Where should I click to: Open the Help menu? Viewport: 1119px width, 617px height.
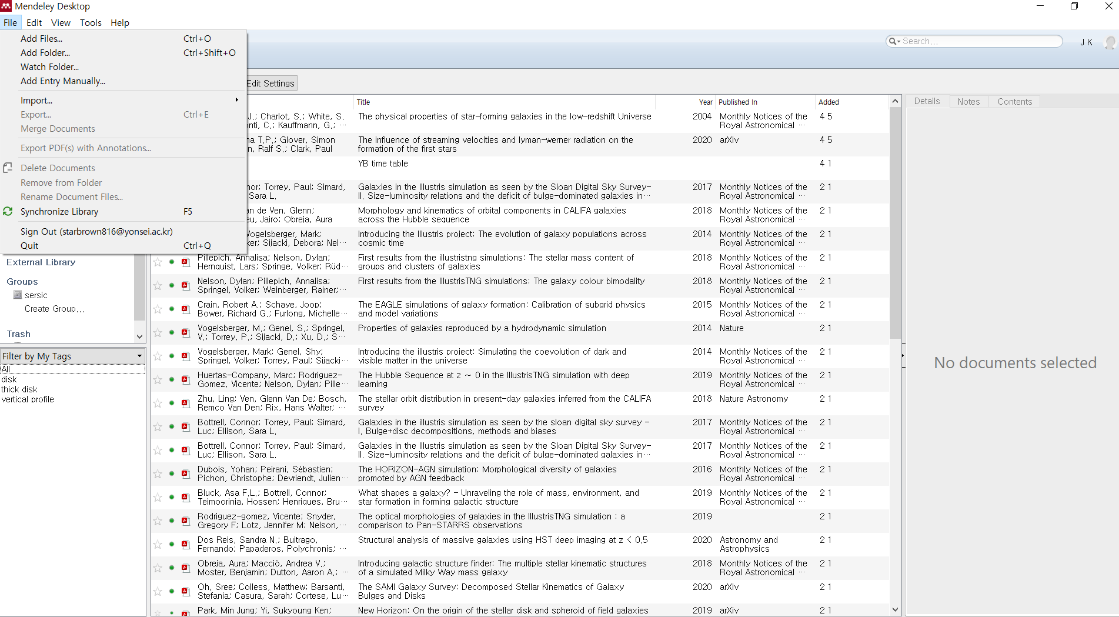coord(120,22)
